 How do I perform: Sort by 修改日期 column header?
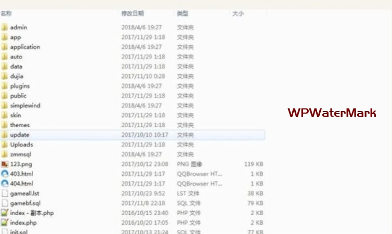pyautogui.click(x=133, y=14)
